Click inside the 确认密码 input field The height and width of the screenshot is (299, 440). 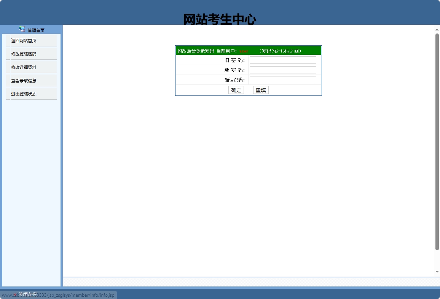pyautogui.click(x=282, y=80)
